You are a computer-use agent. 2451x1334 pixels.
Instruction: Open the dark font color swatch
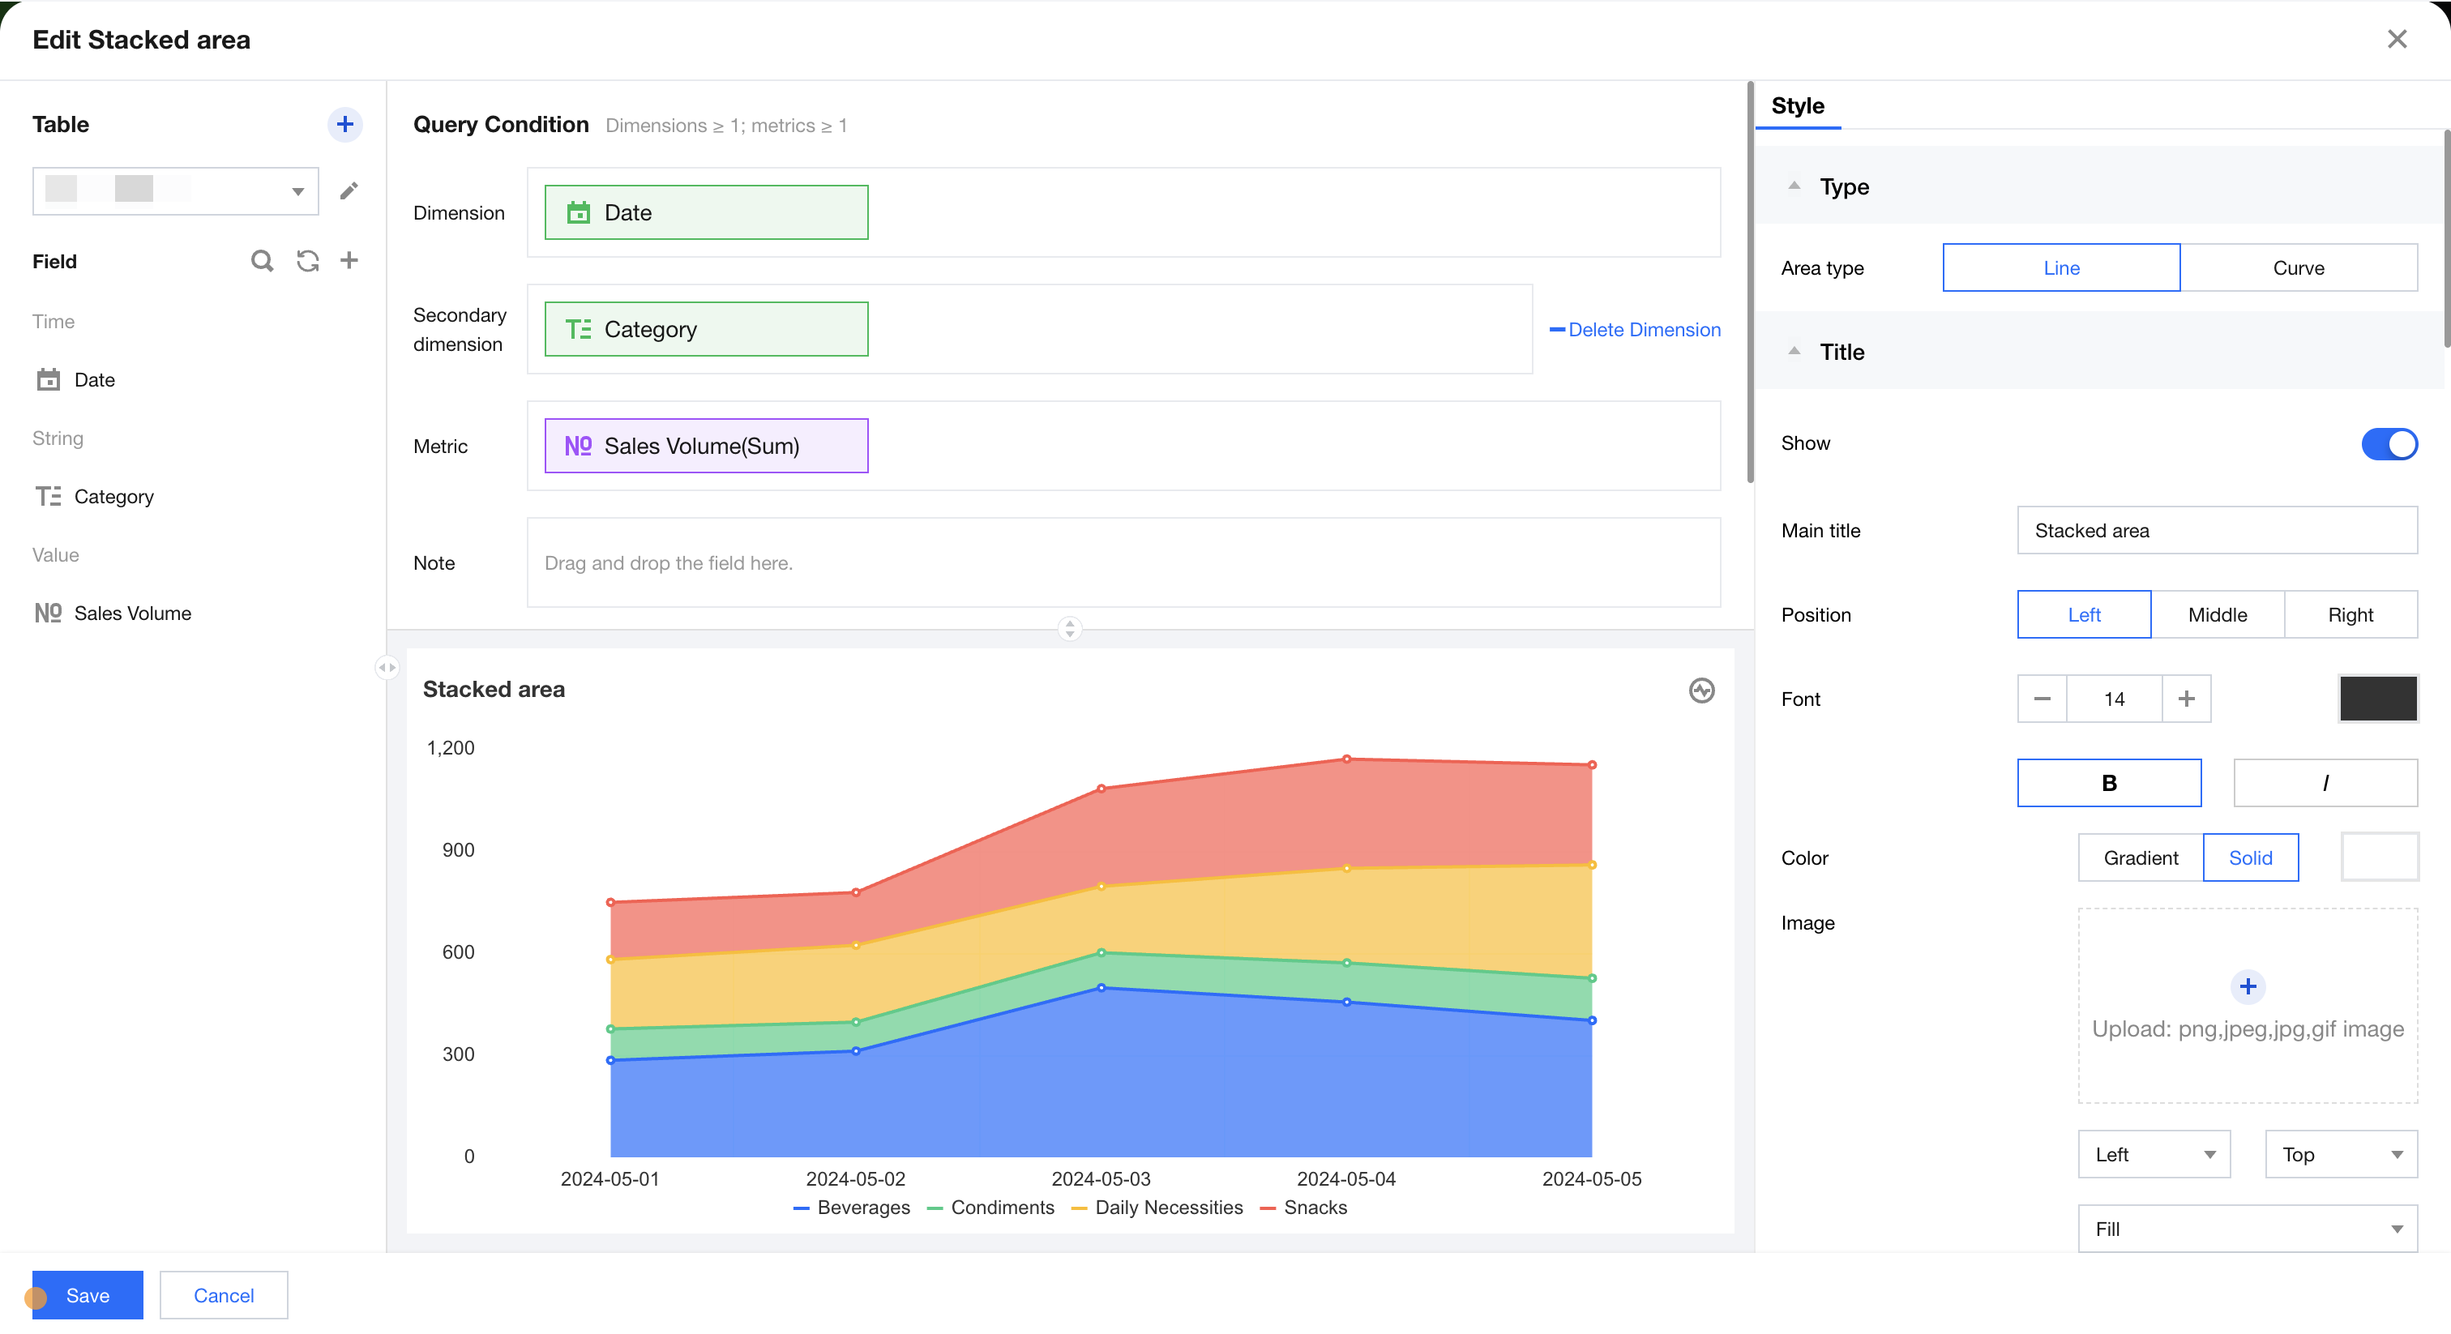(2378, 699)
